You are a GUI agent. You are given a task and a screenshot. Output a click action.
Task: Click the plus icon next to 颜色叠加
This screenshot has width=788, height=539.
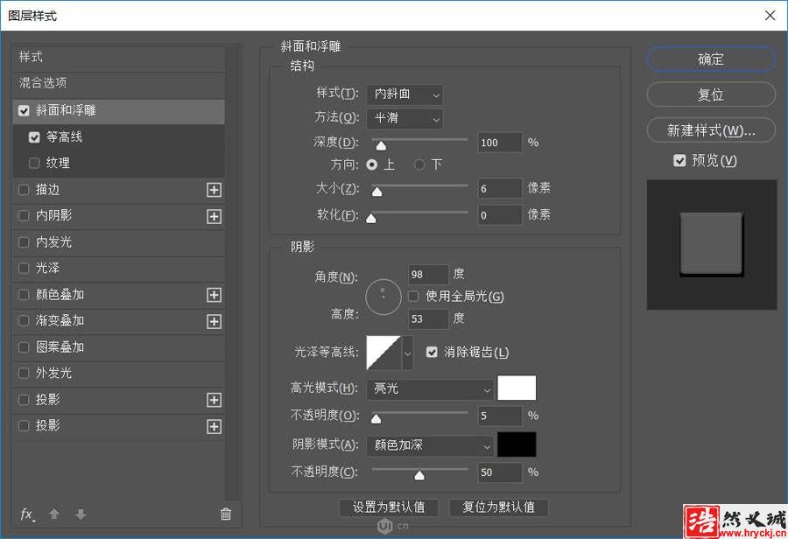pos(215,295)
